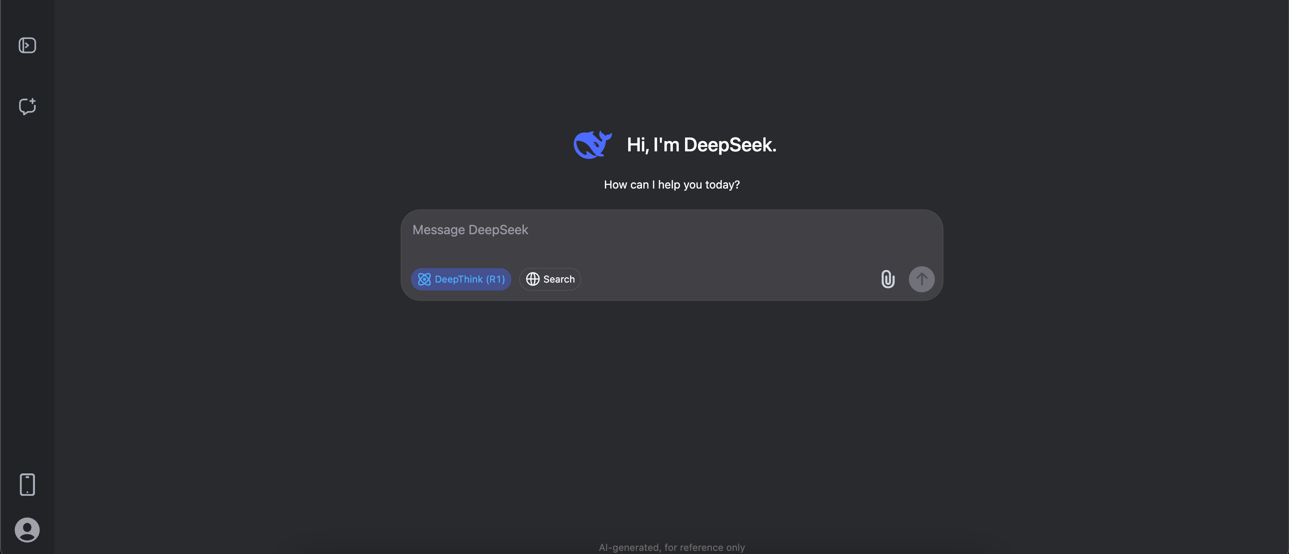1289x554 pixels.
Task: Click the AI-generated reference disclaimer text
Action: 672,547
